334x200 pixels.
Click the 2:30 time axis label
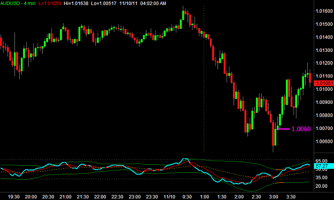[x=257, y=197]
